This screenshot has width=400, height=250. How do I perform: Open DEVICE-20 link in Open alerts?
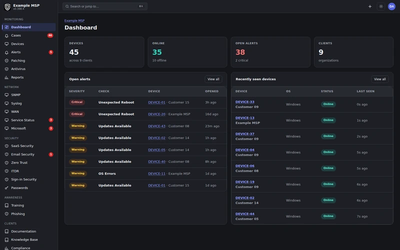pos(156,114)
